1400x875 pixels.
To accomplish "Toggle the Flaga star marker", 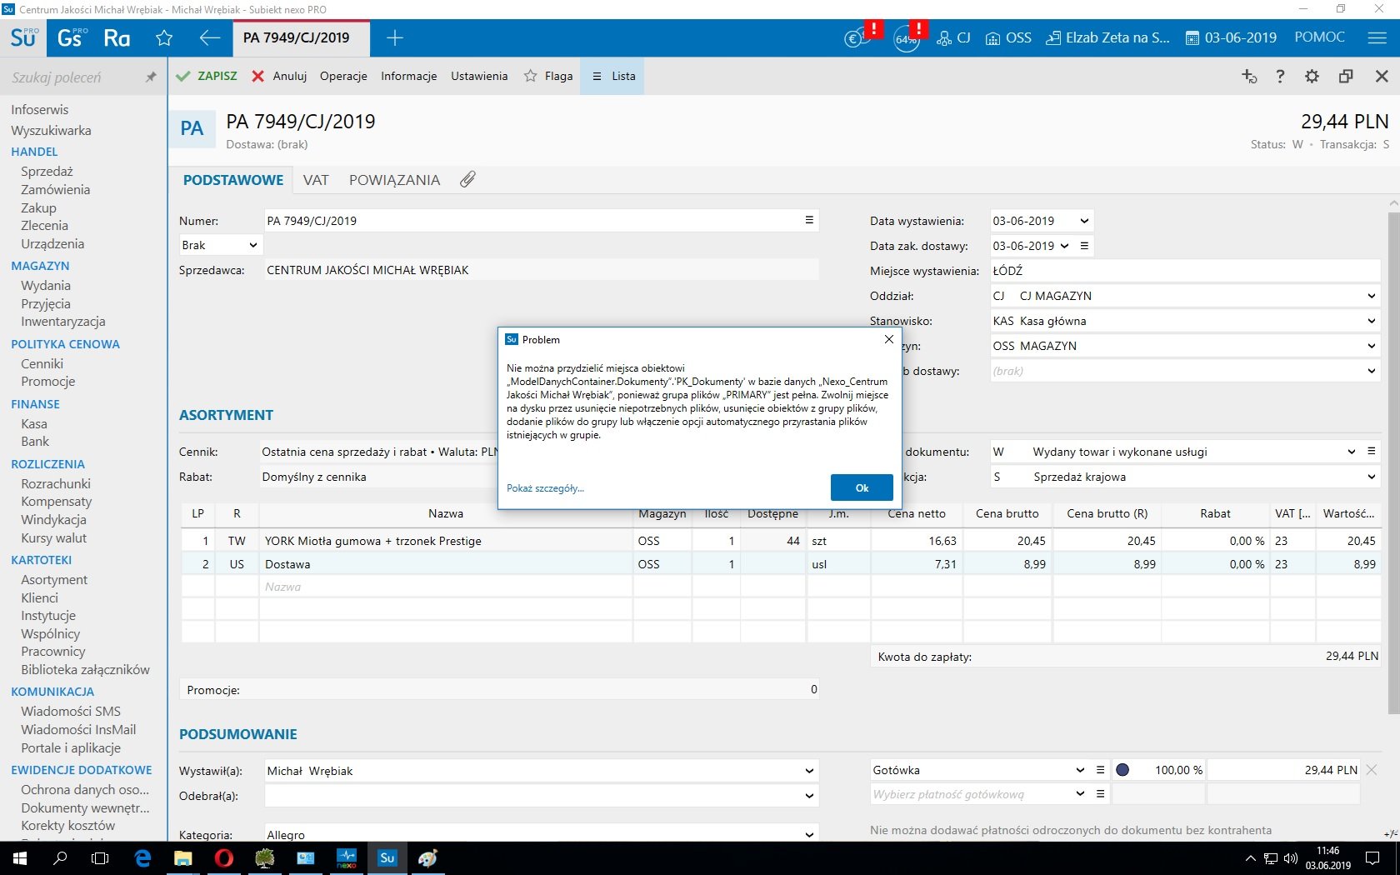I will point(531,76).
